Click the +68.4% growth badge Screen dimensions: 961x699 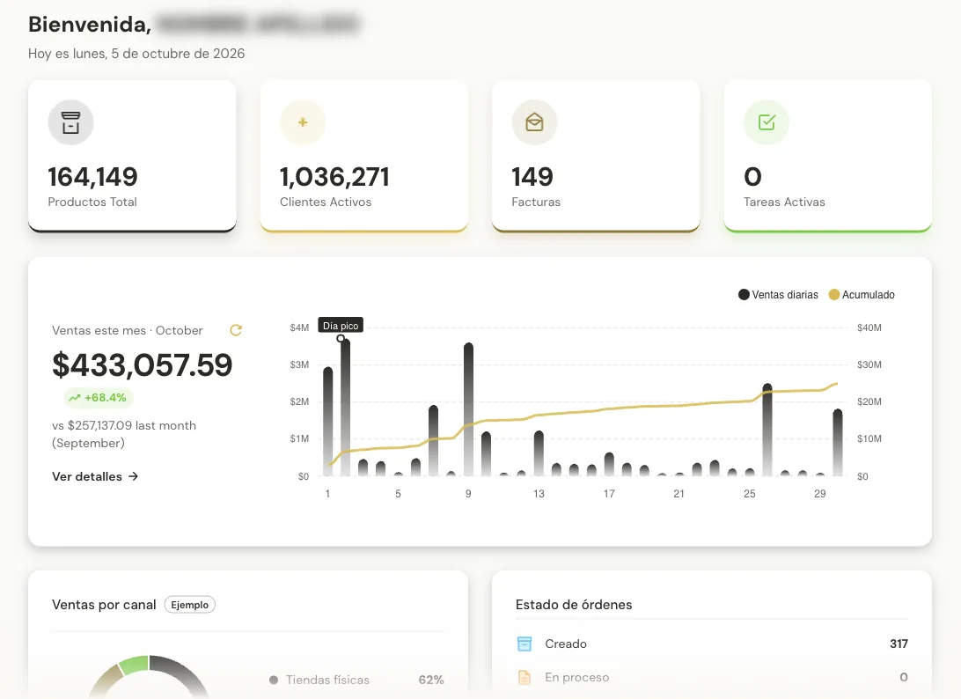tap(99, 398)
